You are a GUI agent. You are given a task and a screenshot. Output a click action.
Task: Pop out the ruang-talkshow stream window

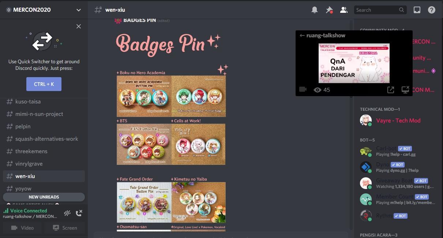(x=391, y=90)
